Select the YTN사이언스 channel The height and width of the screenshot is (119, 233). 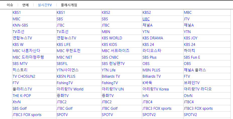click(x=68, y=70)
